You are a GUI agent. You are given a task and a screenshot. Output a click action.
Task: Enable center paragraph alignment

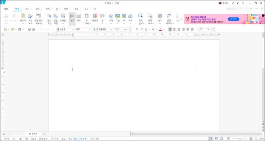(x=179, y=29)
